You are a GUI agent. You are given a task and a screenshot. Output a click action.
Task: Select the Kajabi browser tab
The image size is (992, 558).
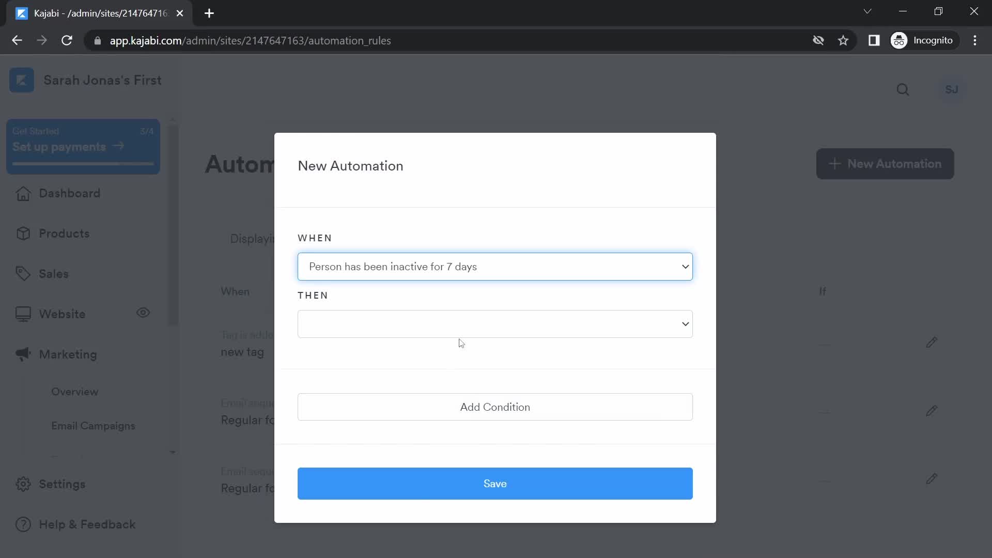tap(99, 13)
